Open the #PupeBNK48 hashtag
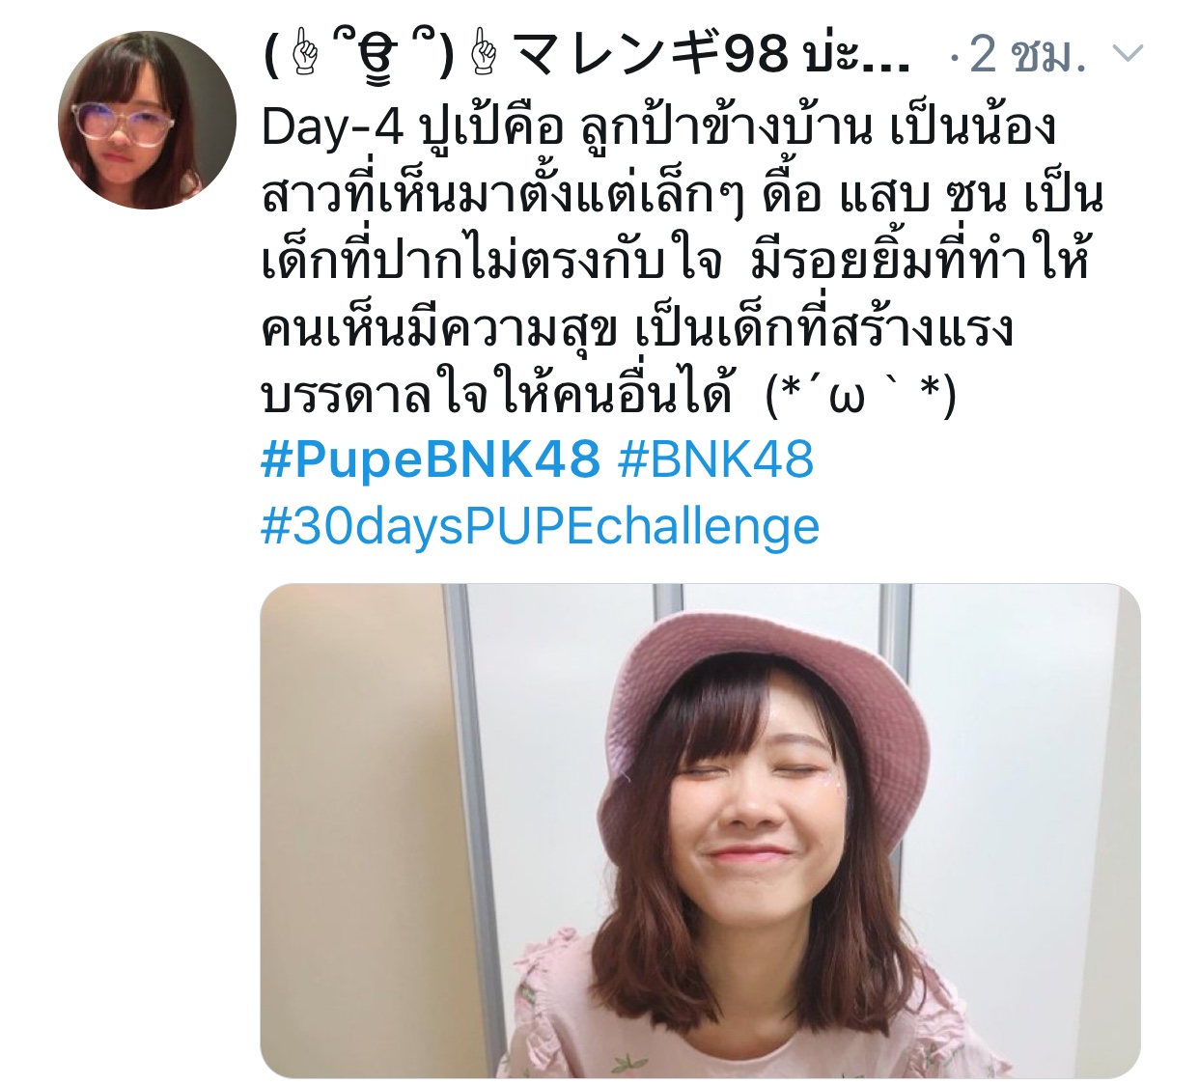 point(431,459)
